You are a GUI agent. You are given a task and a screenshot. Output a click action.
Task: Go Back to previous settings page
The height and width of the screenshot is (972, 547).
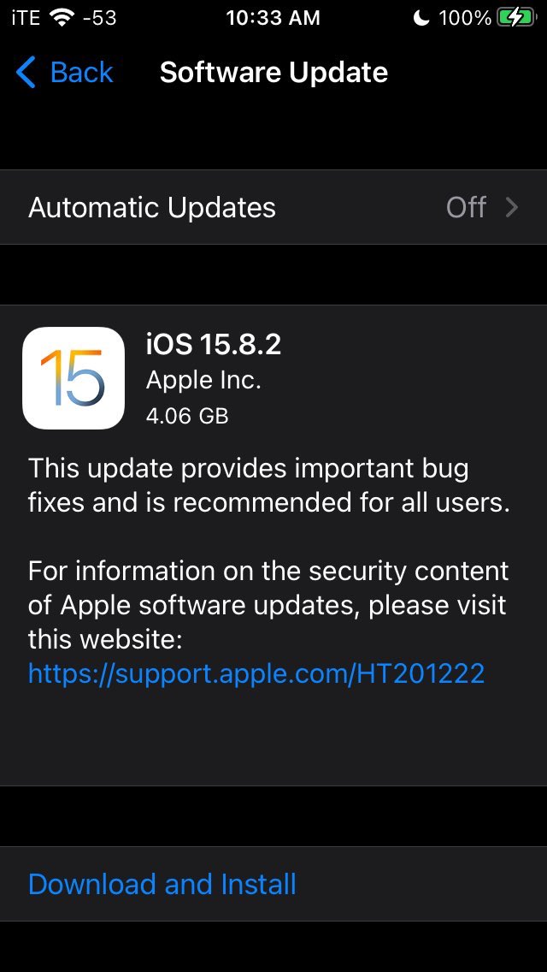click(64, 73)
